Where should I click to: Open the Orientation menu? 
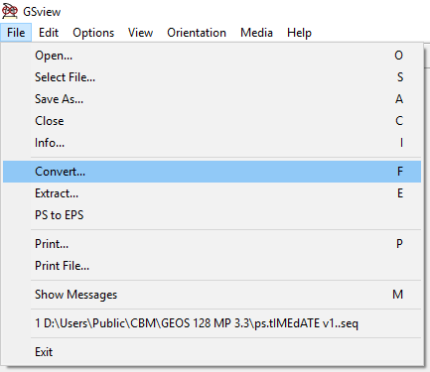tap(197, 33)
